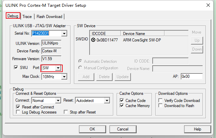The image size is (216, 138).
Task: Open the Port SW dropdown
Action: pyautogui.click(x=58, y=68)
